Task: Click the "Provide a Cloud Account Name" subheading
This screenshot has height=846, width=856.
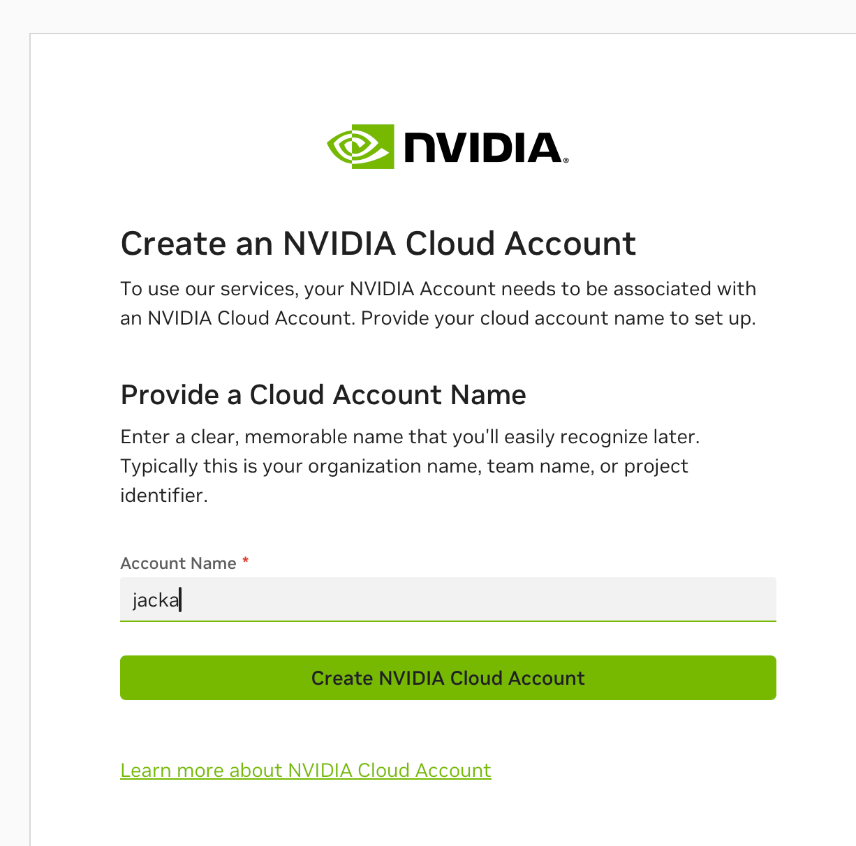Action: pyautogui.click(x=323, y=395)
